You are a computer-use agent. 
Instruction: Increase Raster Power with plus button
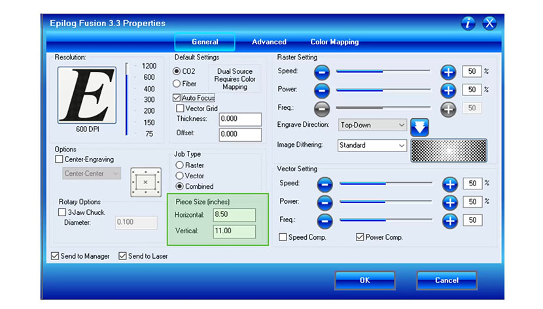click(x=447, y=89)
